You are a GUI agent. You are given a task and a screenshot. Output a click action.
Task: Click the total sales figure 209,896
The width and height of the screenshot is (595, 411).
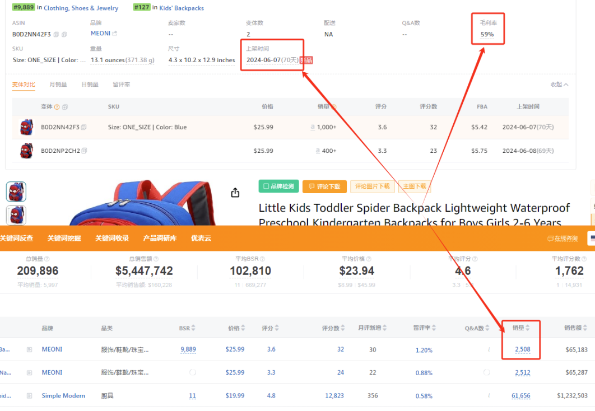(x=38, y=270)
